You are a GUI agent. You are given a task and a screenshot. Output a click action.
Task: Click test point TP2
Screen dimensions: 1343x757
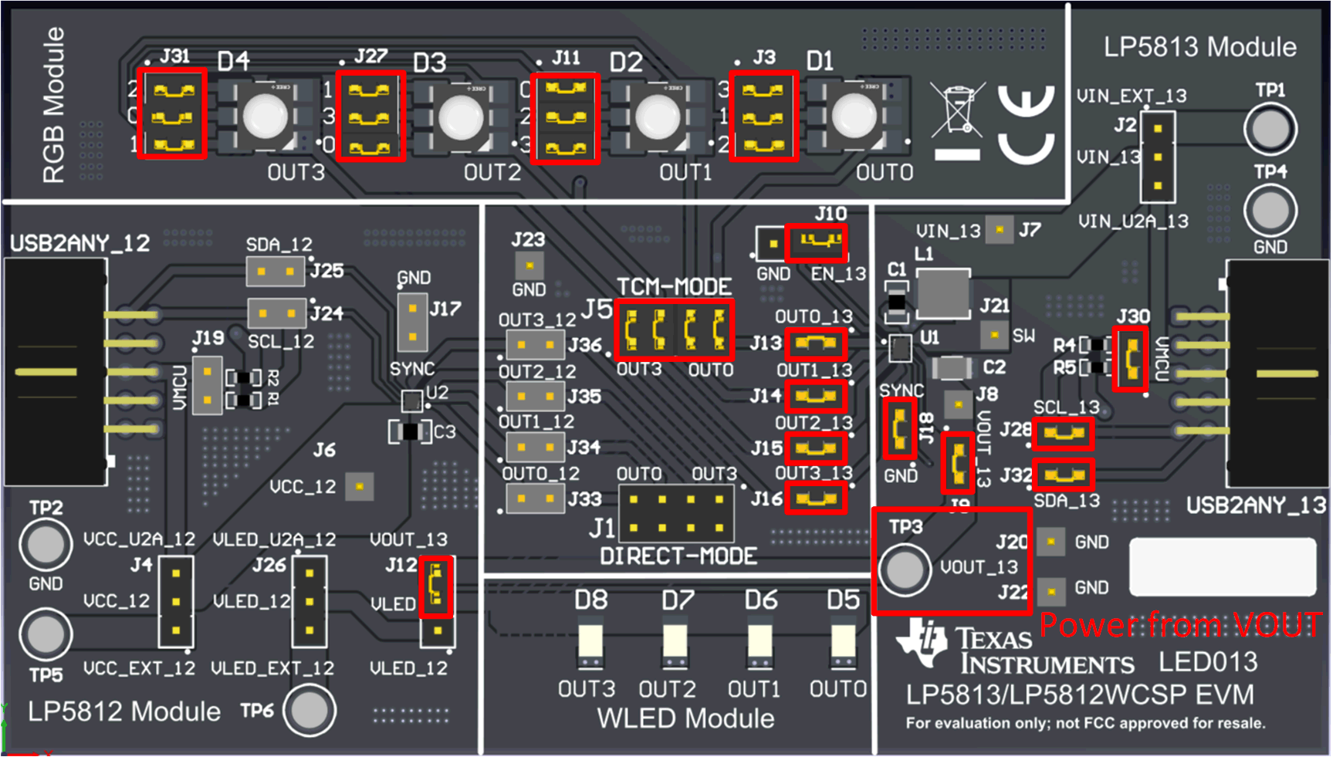(46, 544)
